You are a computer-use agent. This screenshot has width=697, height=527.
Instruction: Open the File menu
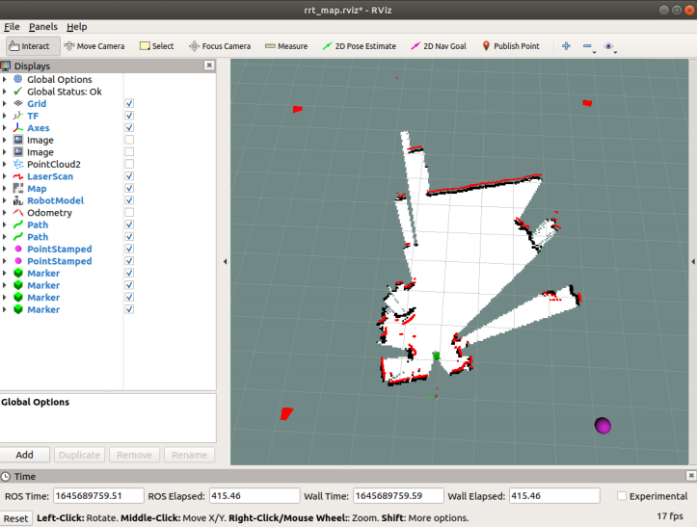click(12, 27)
